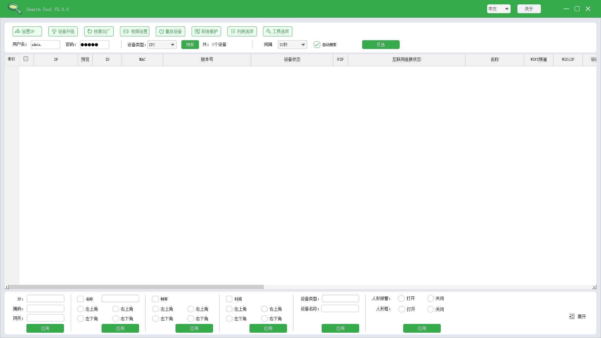
Task: Open the 视频设置 video settings tool
Action: point(134,31)
